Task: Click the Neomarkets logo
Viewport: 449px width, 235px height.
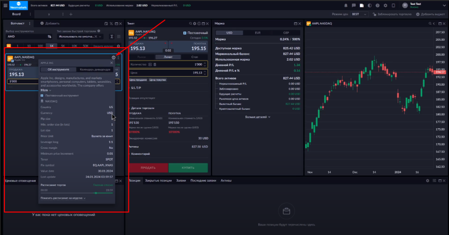Action: pos(18,5)
